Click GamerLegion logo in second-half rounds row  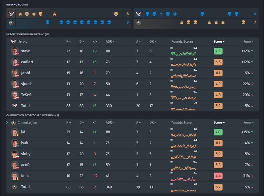click(139, 22)
